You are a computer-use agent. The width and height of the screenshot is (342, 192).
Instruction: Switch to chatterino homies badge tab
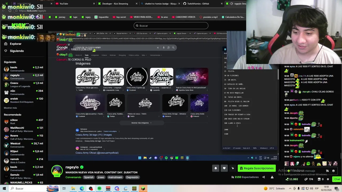coord(160,3)
